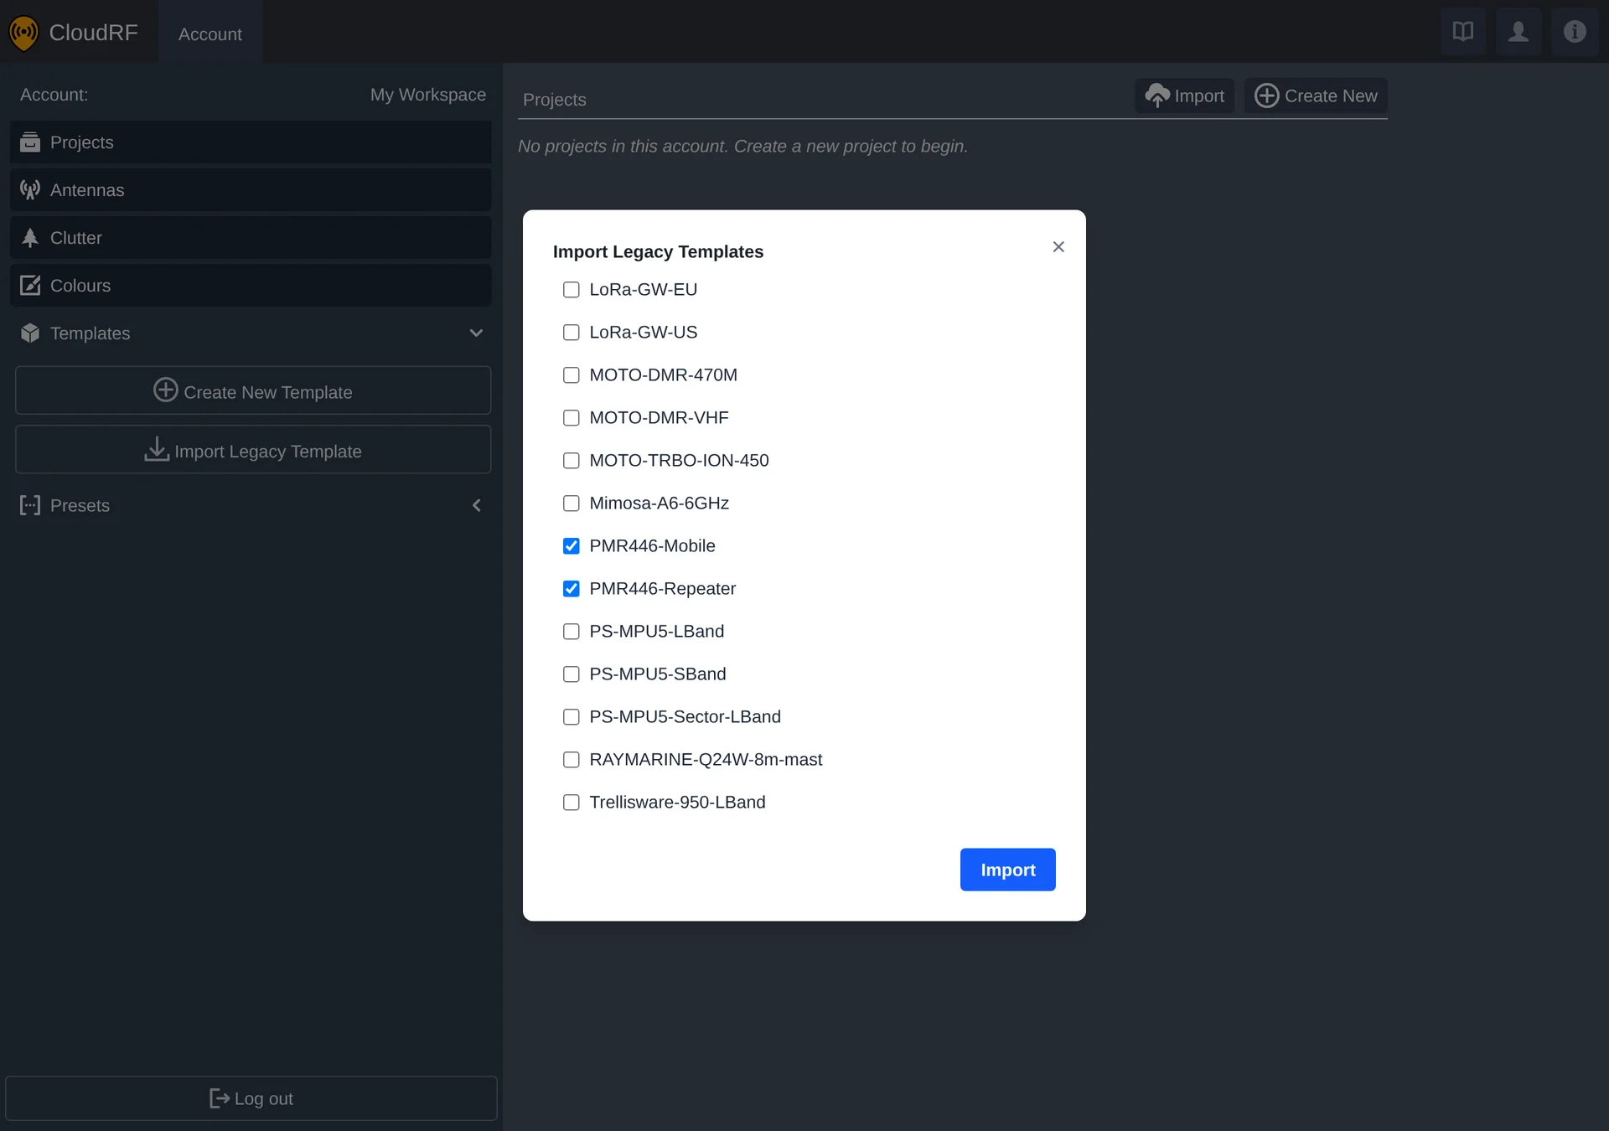Click the PMR446-Repeater label text

point(662,589)
